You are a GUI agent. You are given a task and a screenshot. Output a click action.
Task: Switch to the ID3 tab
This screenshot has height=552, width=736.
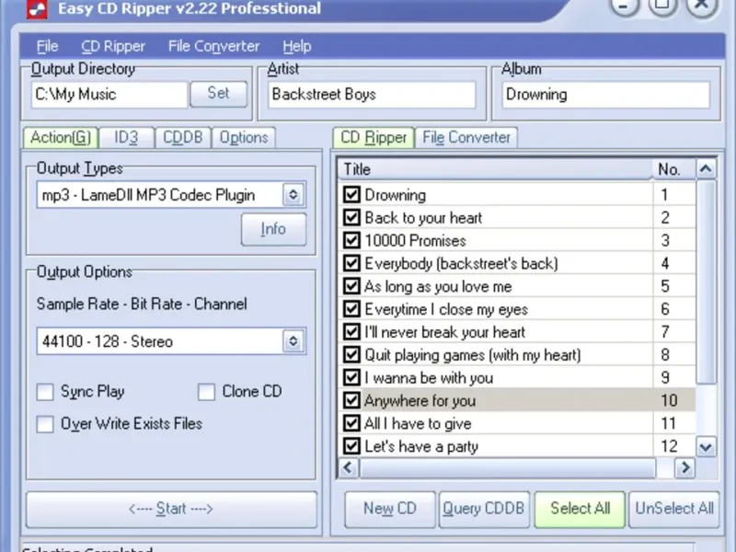click(x=126, y=137)
